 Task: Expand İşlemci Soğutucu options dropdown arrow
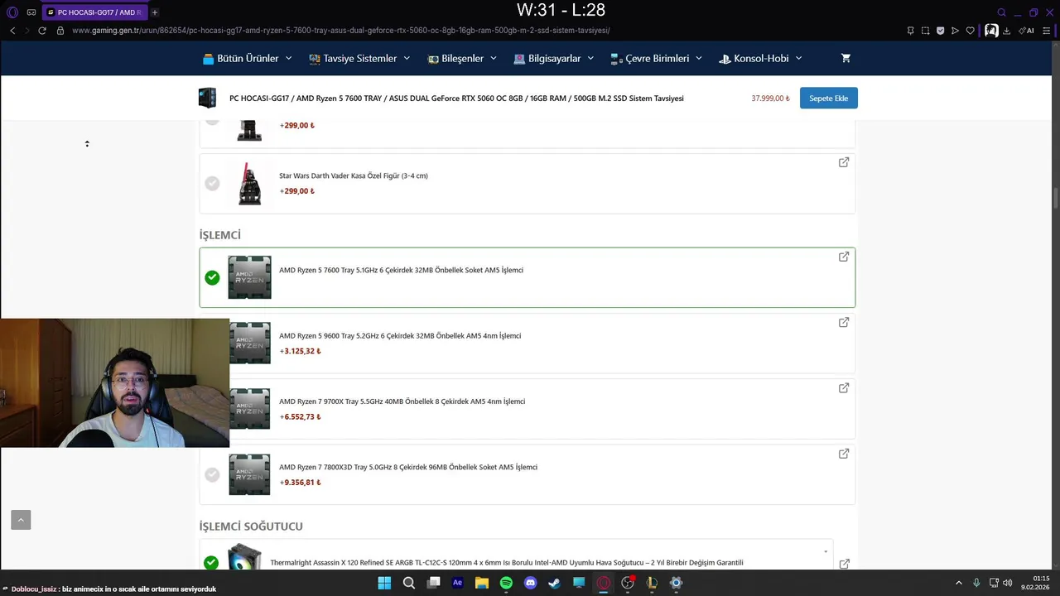826,551
